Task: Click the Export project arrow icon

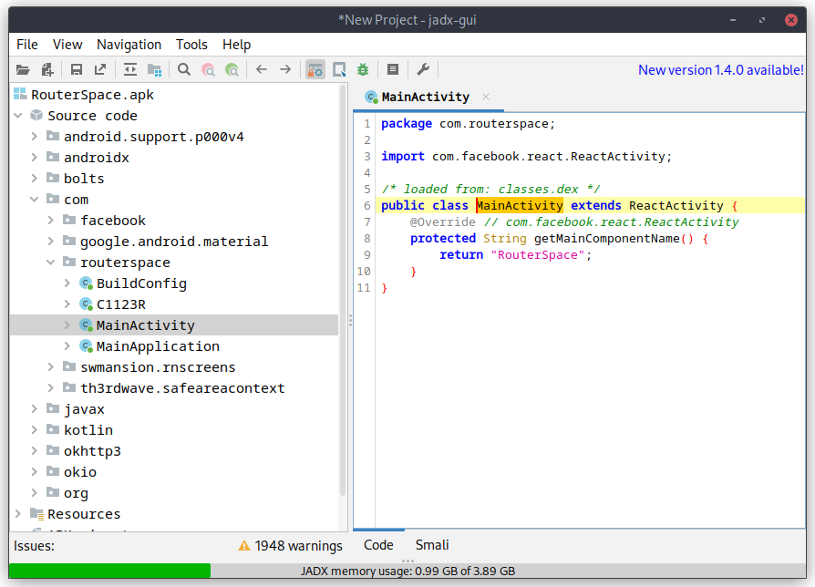Action: coord(100,69)
